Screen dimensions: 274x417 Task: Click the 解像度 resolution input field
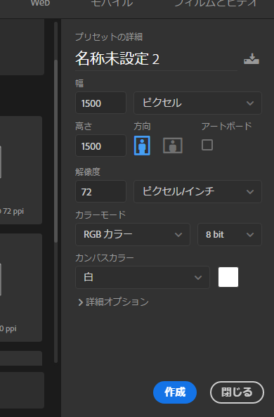(100, 191)
